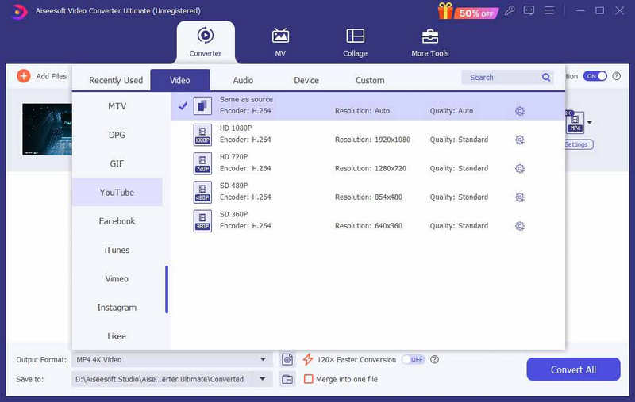Open the 50% OFF gift promotion

[468, 11]
